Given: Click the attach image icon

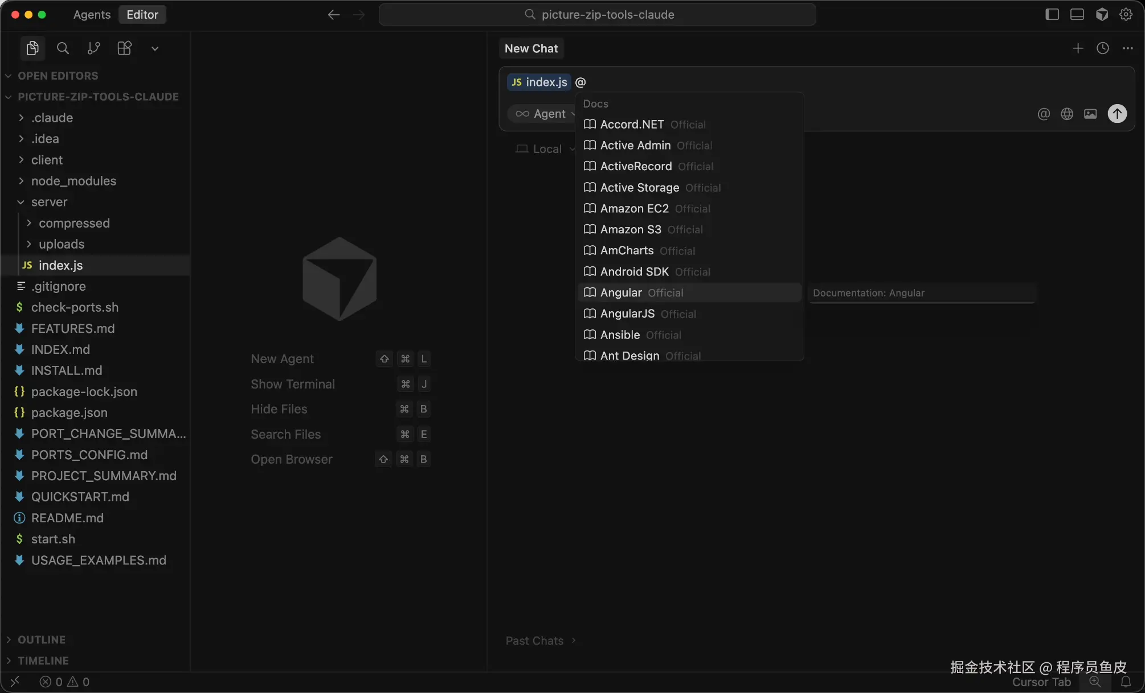Looking at the screenshot, I should tap(1090, 114).
